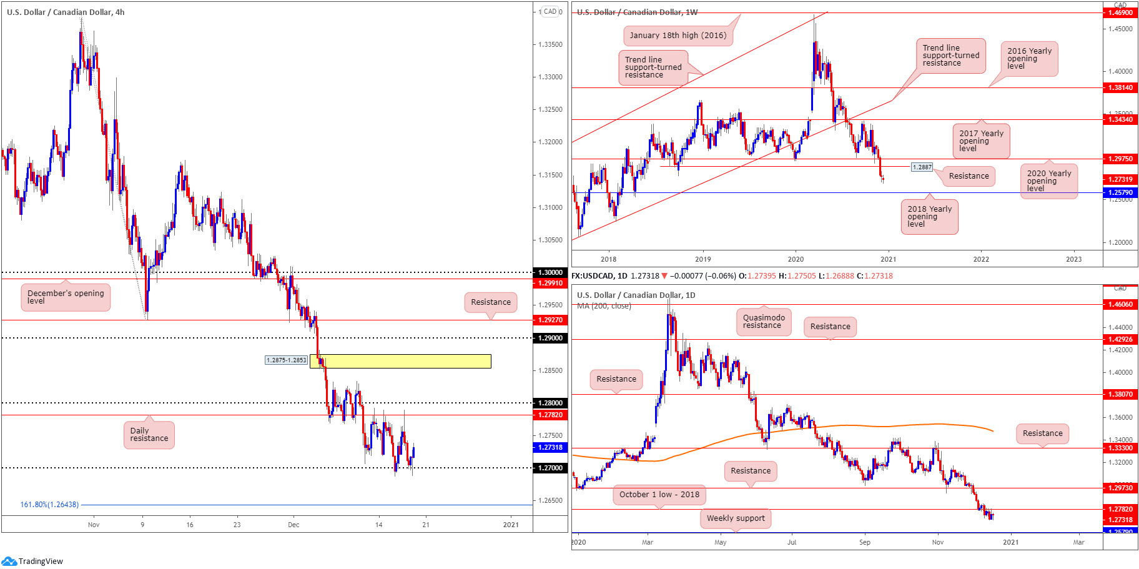Select Resistance callout near 1.38070 on daily chart
The height and width of the screenshot is (569, 1139).
(x=616, y=379)
